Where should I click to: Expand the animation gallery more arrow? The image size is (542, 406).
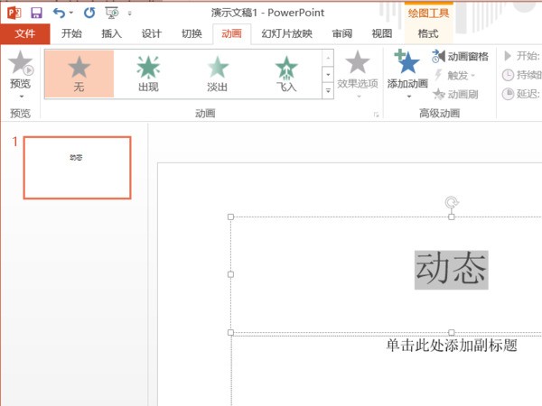(327, 91)
